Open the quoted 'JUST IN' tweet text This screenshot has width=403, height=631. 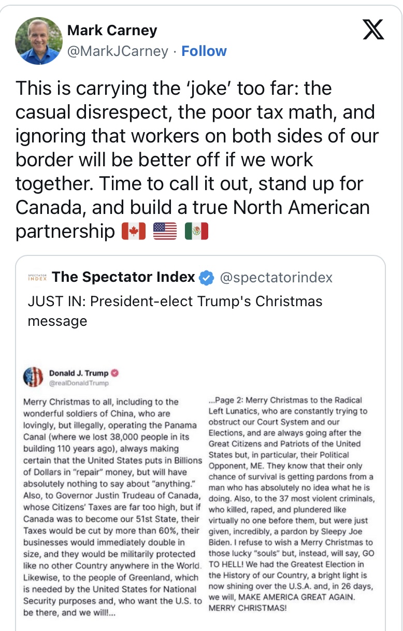click(175, 311)
